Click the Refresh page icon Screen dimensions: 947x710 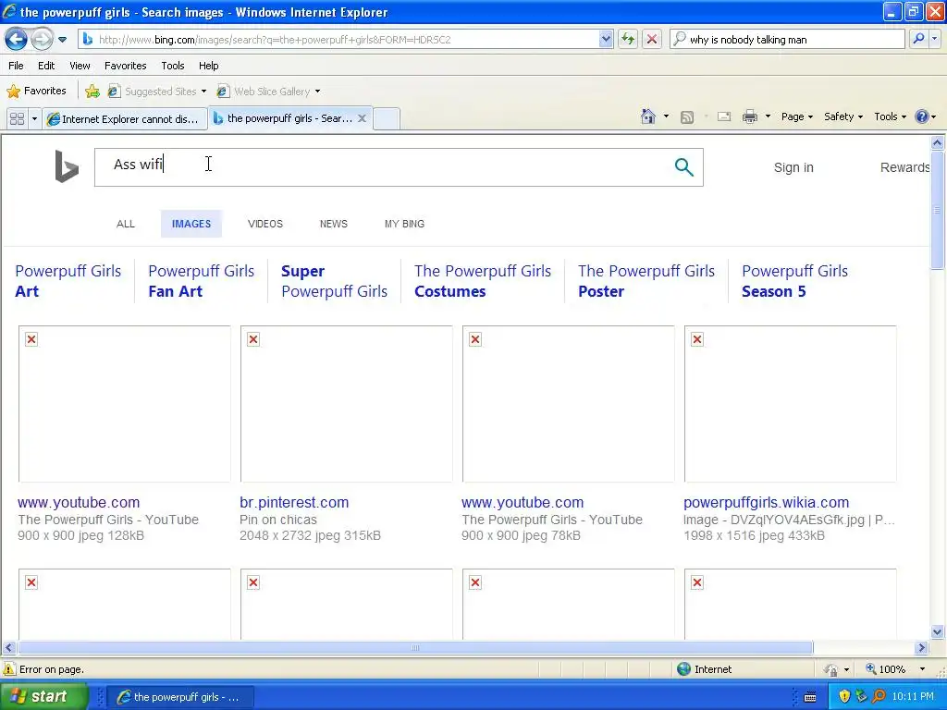(628, 40)
